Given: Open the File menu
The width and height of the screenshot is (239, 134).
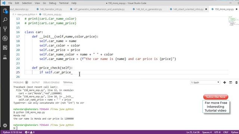Looking at the screenshot, I should pyautogui.click(x=10, y=3).
